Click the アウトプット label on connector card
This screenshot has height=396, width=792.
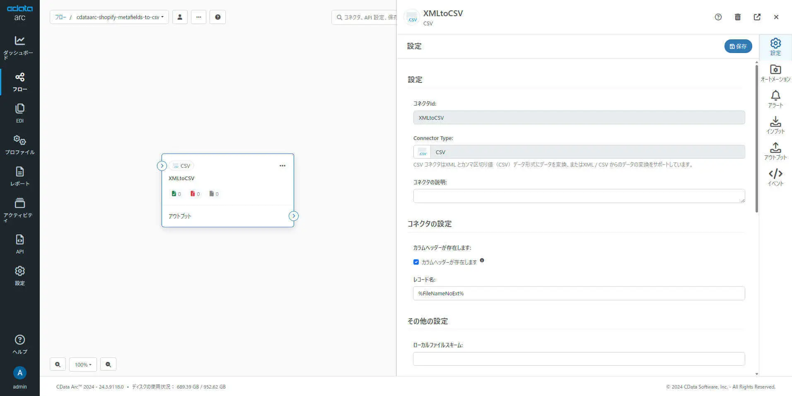[x=180, y=216]
